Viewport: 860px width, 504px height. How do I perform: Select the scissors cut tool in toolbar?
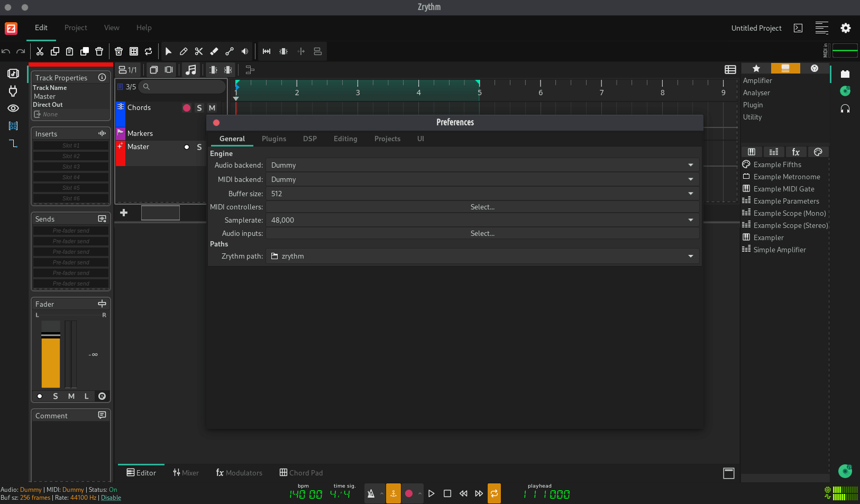click(x=199, y=51)
